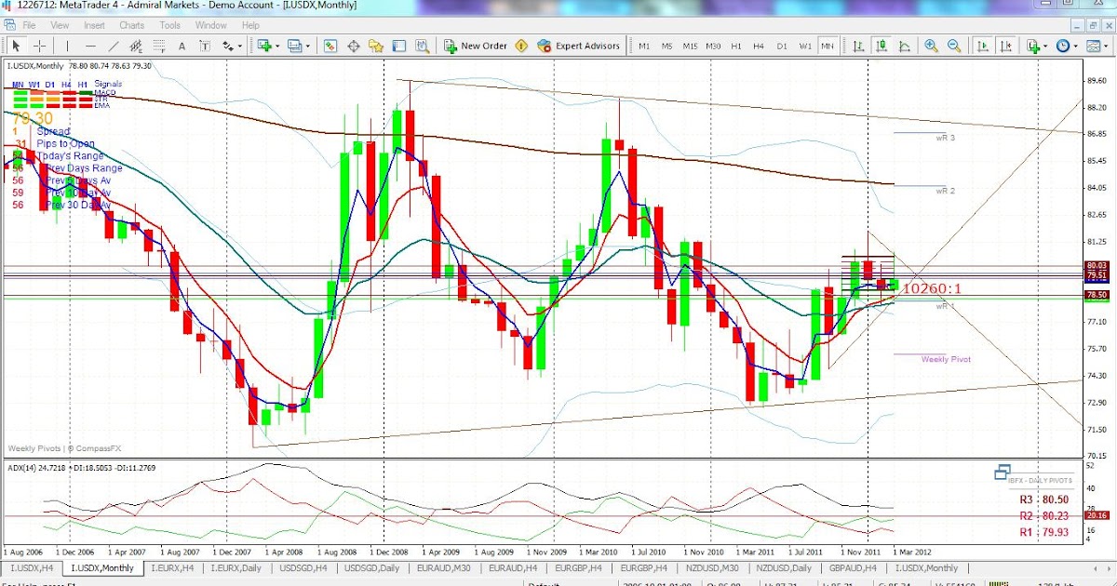Image resolution: width=1117 pixels, height=586 pixels.
Task: Open the Charts menu
Action: click(131, 25)
